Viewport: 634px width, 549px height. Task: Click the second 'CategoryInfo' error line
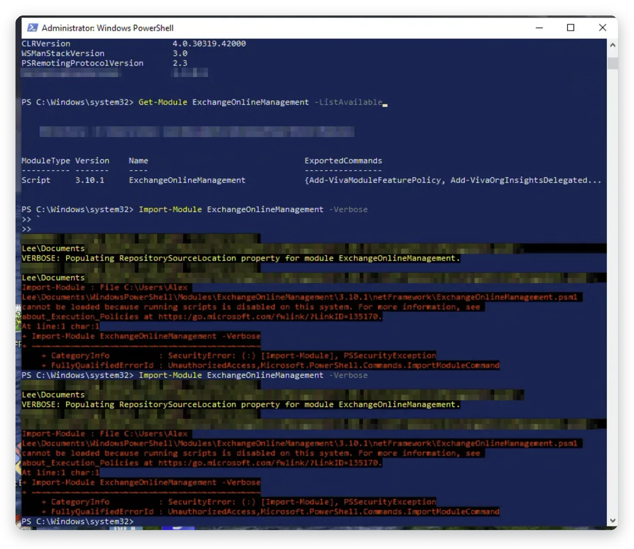(x=239, y=502)
